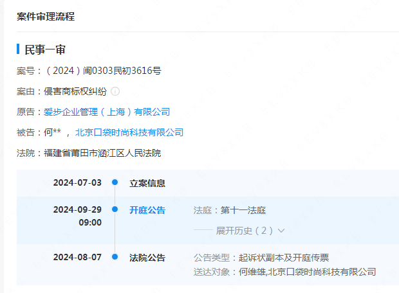The width and height of the screenshot is (399, 293).
Task: Click the court name 福建省莆田市涵江区人民法院
Action: (102, 153)
